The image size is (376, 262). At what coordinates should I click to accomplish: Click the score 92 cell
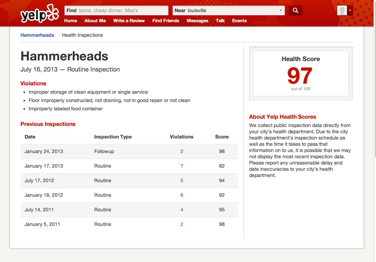click(222, 195)
